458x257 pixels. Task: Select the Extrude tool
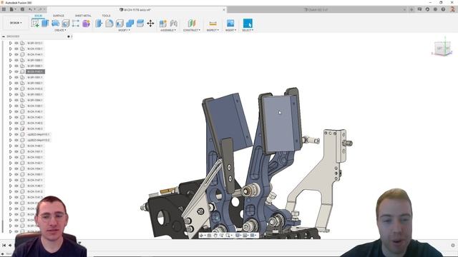tap(45, 24)
